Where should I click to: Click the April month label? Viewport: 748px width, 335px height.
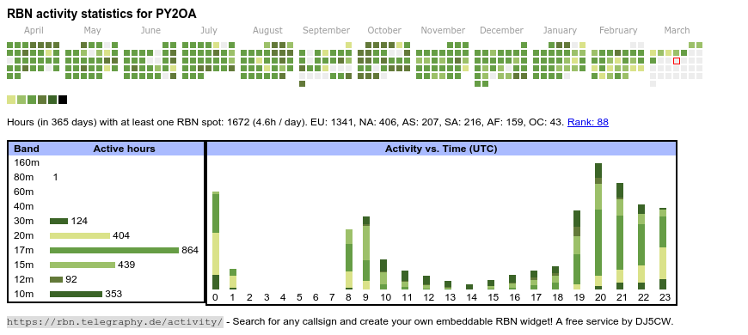click(34, 31)
